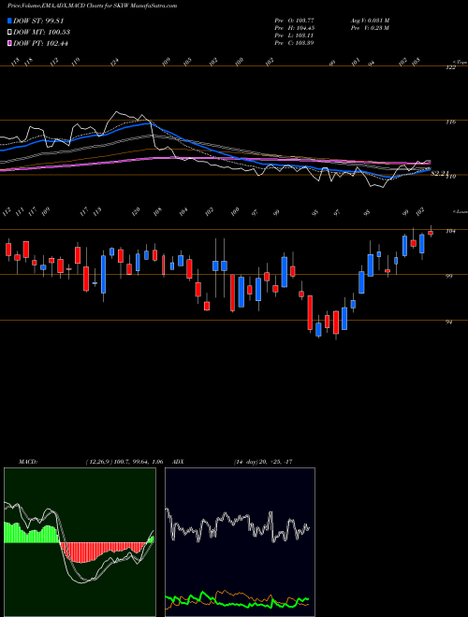Click the magenta DOW PT legend swatch

pyautogui.click(x=9, y=43)
